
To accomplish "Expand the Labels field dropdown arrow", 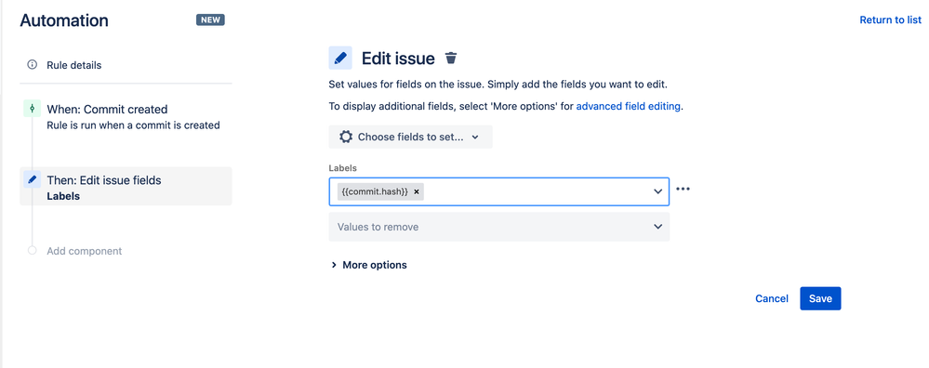I will (x=657, y=191).
